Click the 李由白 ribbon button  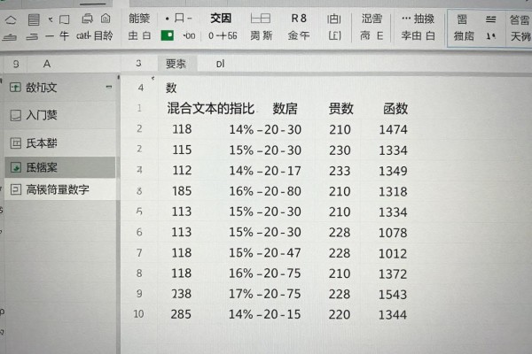[418, 35]
